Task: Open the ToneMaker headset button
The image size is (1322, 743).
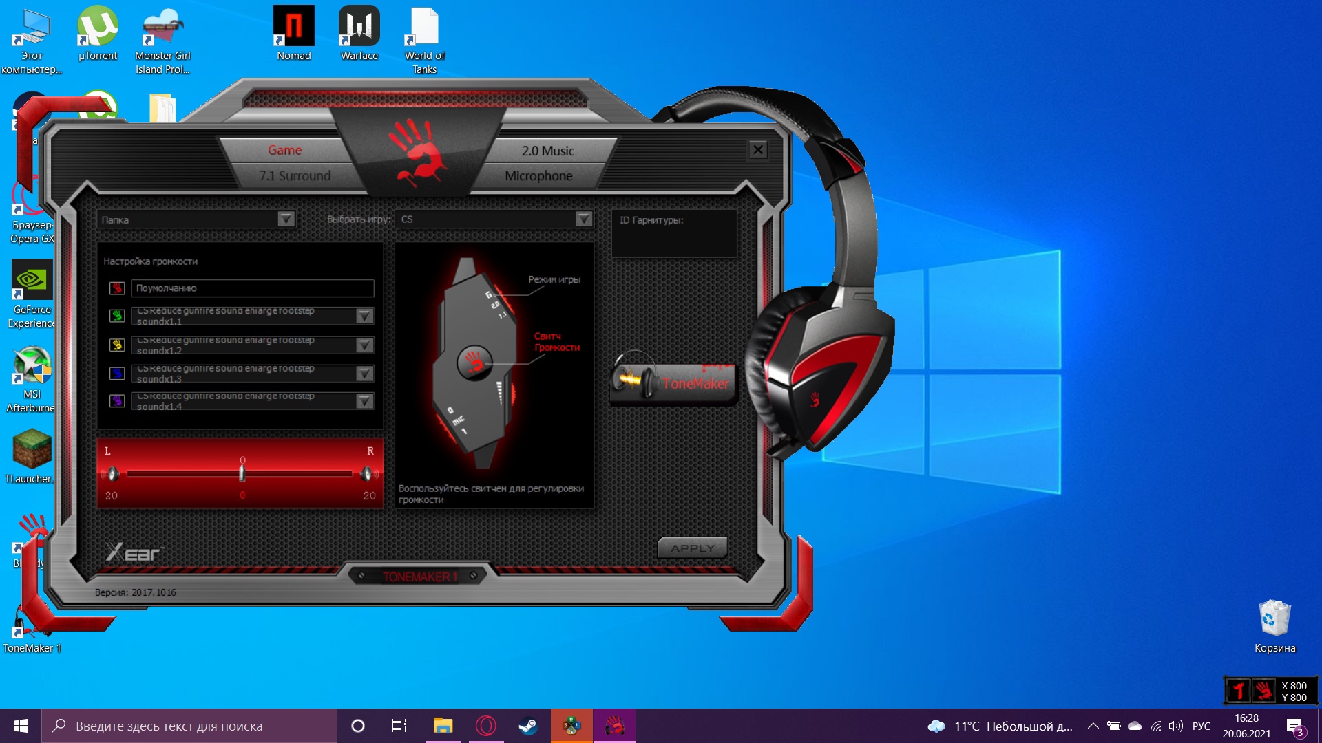Action: click(673, 383)
